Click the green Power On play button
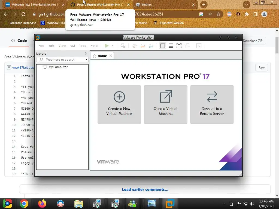This screenshot has width=279, height=209. pos(107,46)
